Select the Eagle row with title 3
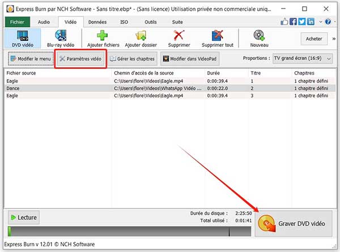 [x=170, y=95]
